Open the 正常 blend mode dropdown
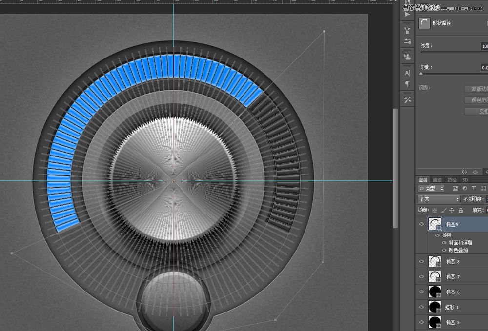Image resolution: width=488 pixels, height=331 pixels. 438,199
